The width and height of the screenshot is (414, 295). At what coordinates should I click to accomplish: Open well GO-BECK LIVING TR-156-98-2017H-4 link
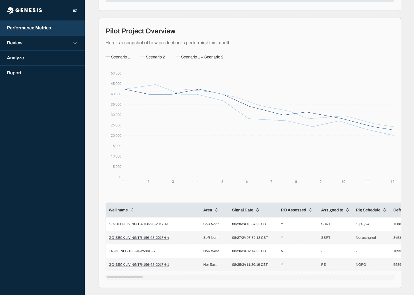pos(139,238)
